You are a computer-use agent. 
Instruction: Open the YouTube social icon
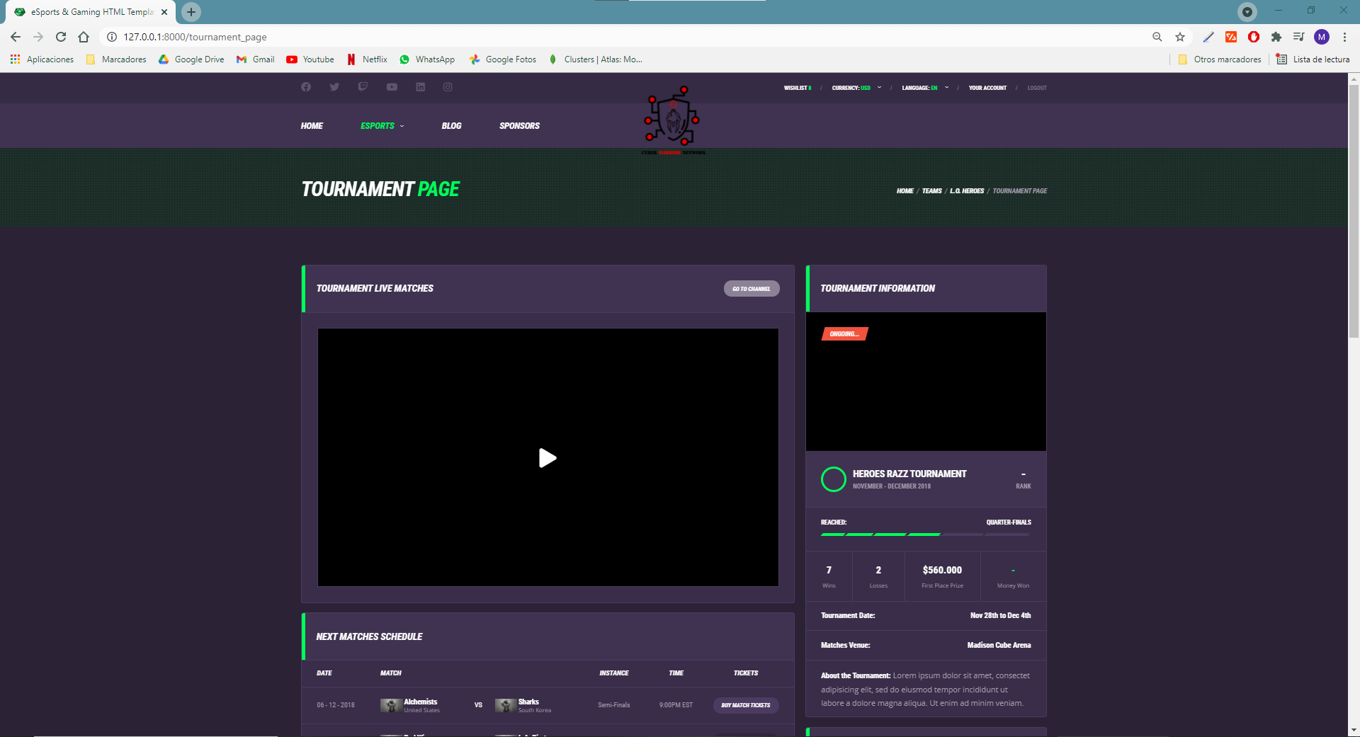tap(392, 87)
